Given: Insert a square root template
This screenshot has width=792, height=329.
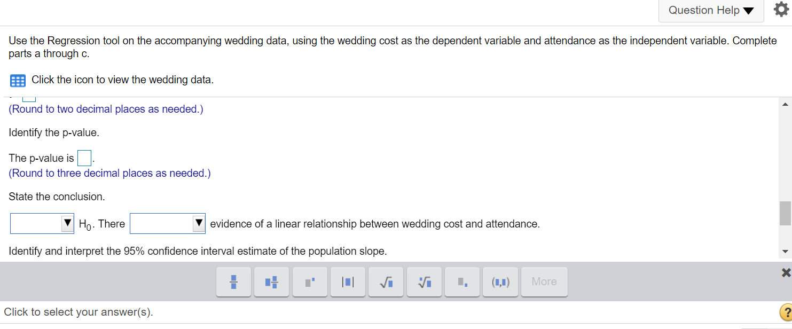Looking at the screenshot, I should [386, 281].
